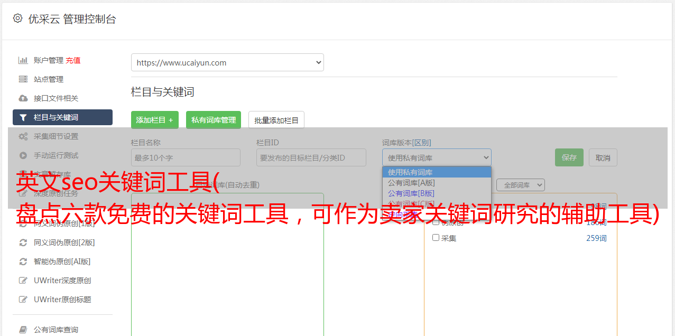Click the bar chart icon for 账户管理
This screenshot has width=675, height=336.
[x=23, y=60]
